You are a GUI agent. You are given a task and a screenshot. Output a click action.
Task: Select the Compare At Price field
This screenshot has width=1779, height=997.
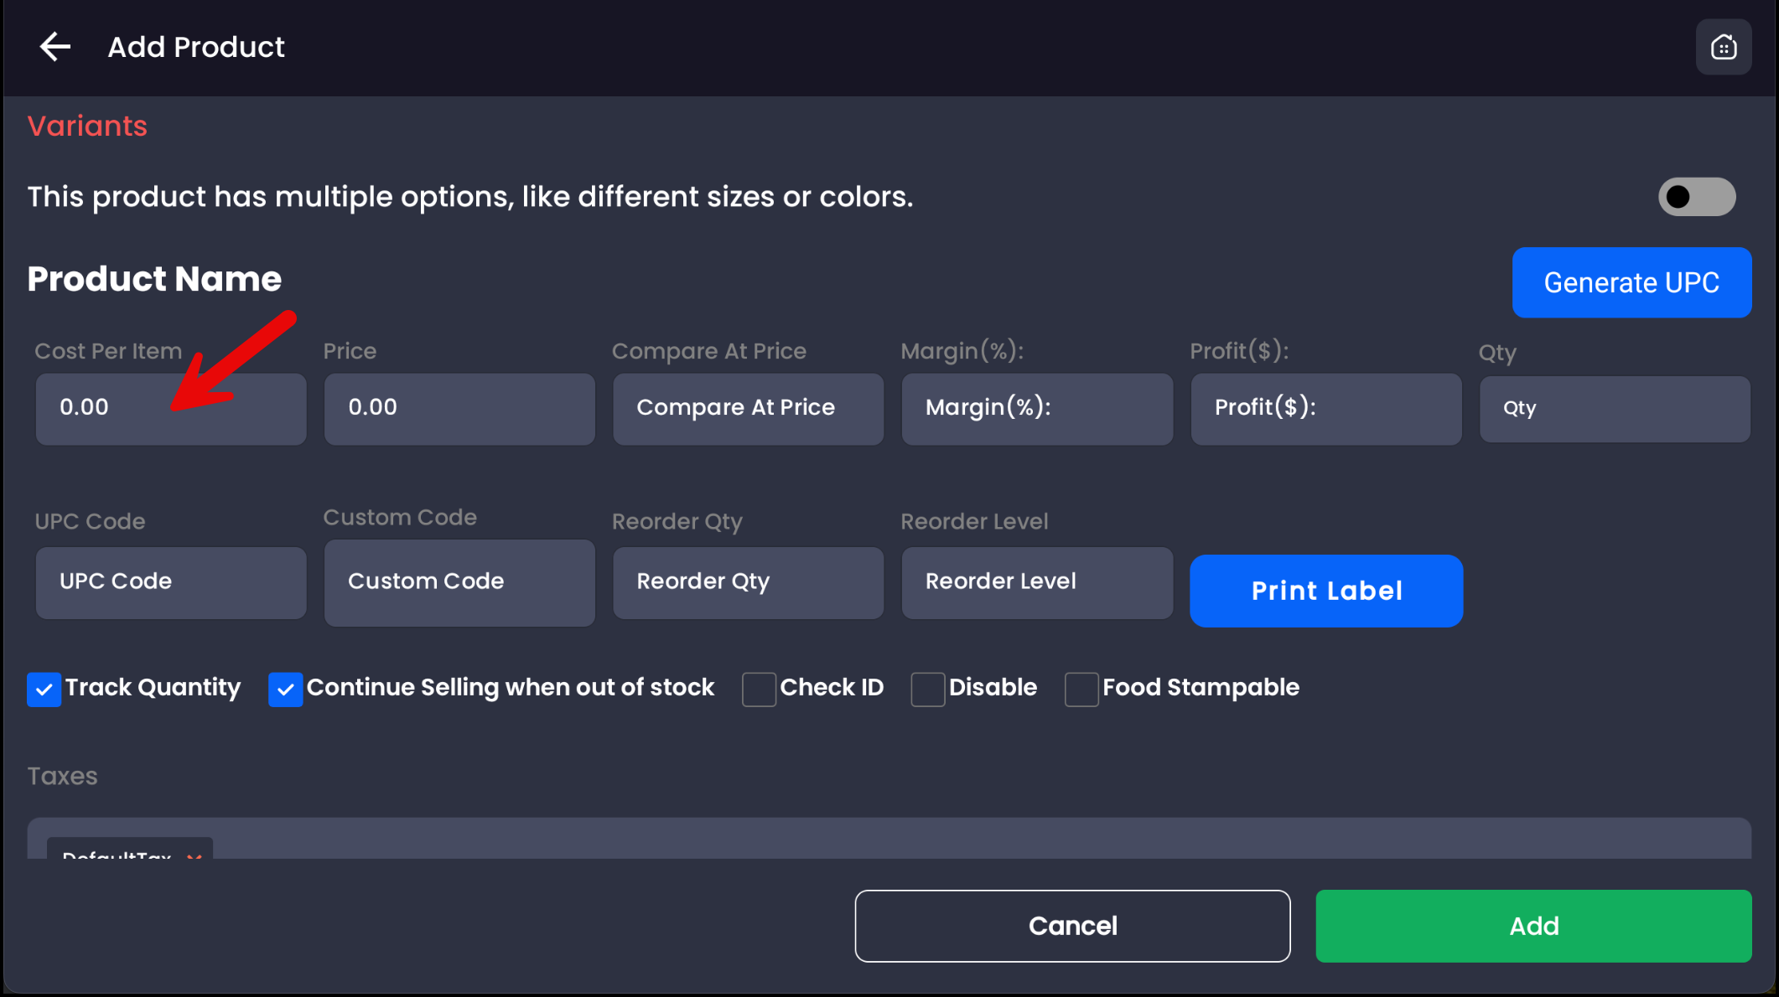pyautogui.click(x=748, y=409)
